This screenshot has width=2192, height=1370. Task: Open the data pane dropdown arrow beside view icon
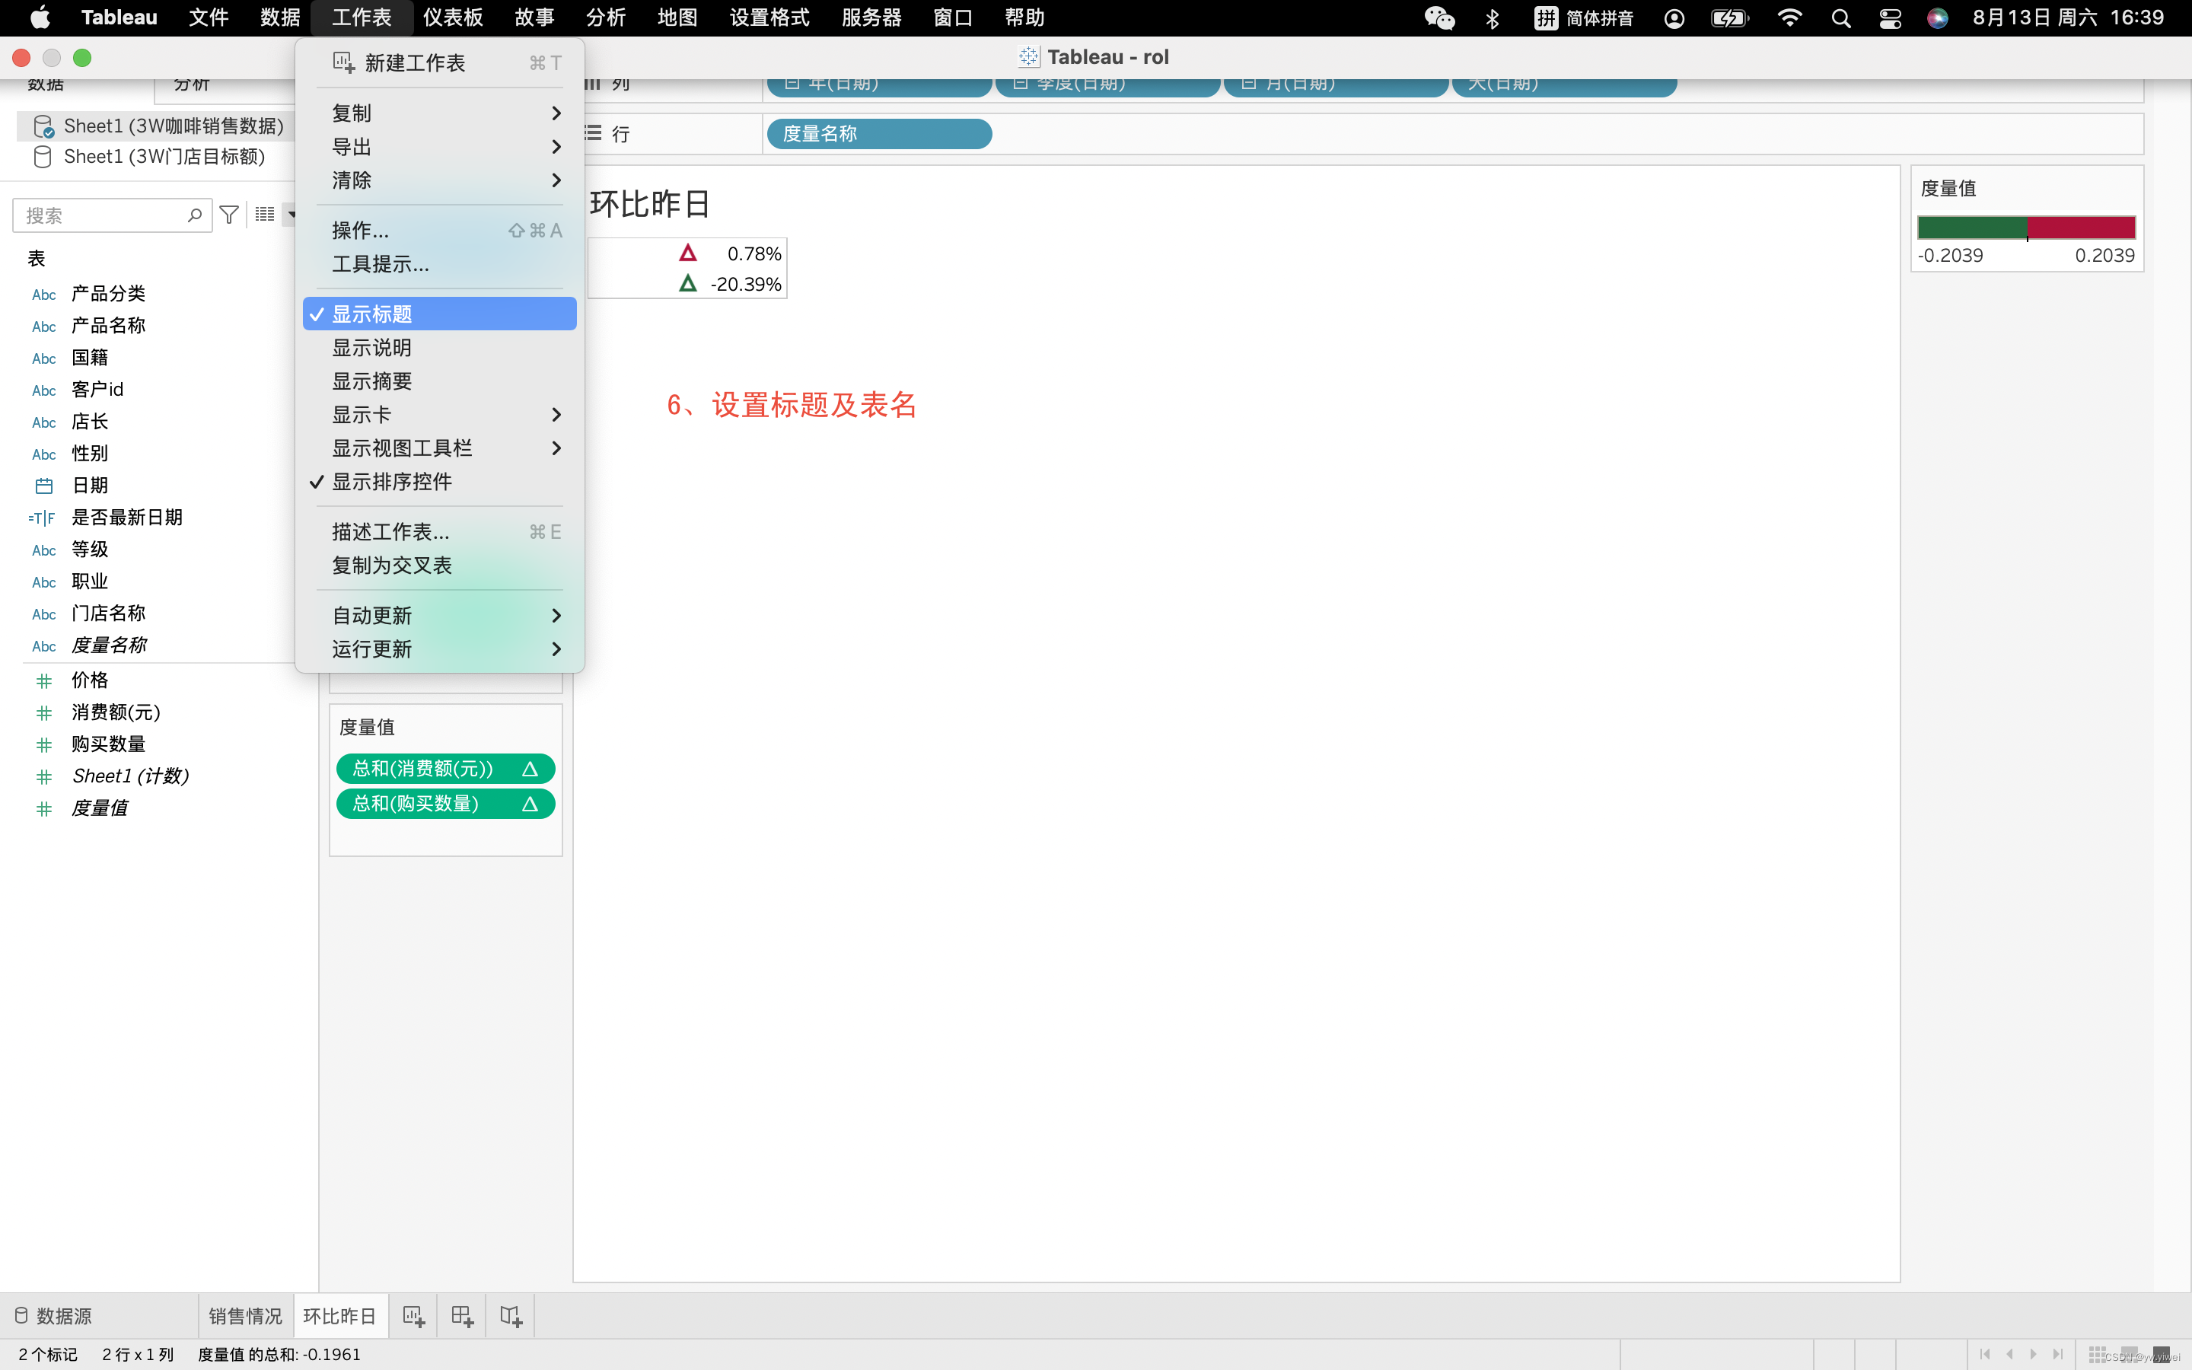(290, 215)
